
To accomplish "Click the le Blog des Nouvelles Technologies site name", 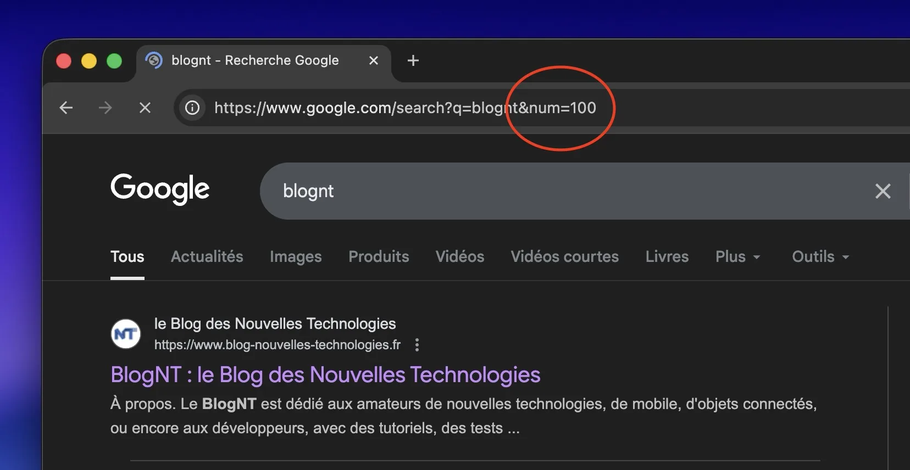I will [275, 324].
